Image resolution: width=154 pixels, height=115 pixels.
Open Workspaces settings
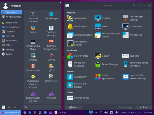pyautogui.click(x=132, y=35)
